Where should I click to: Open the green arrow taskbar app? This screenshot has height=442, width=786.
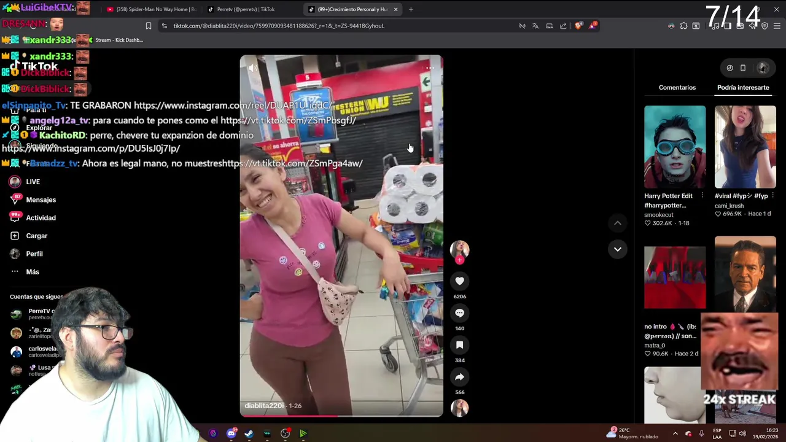[303, 433]
